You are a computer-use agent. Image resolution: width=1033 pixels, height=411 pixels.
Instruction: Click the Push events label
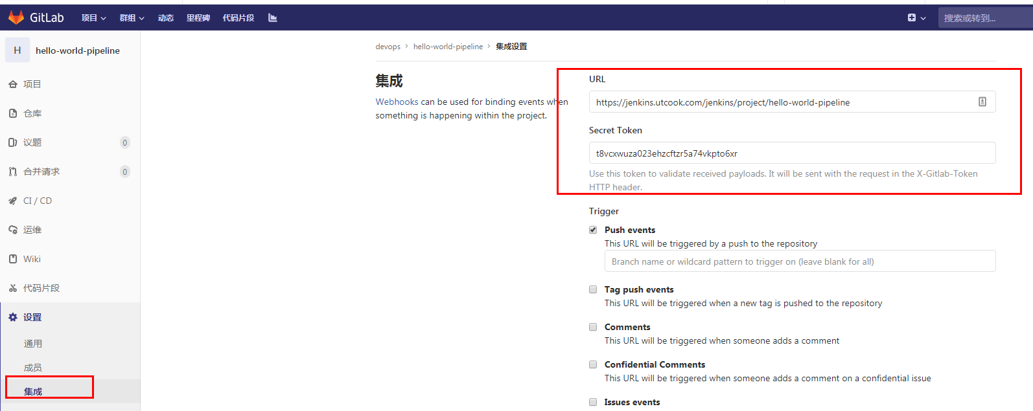pos(630,230)
